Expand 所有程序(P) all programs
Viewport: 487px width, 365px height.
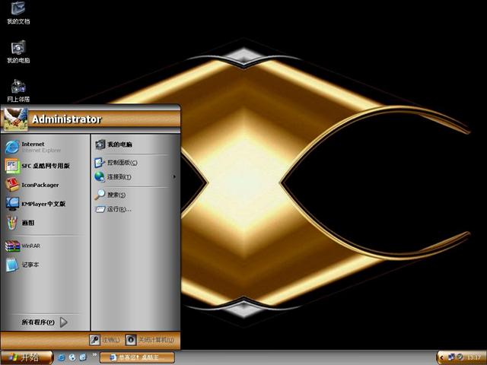click(x=45, y=322)
